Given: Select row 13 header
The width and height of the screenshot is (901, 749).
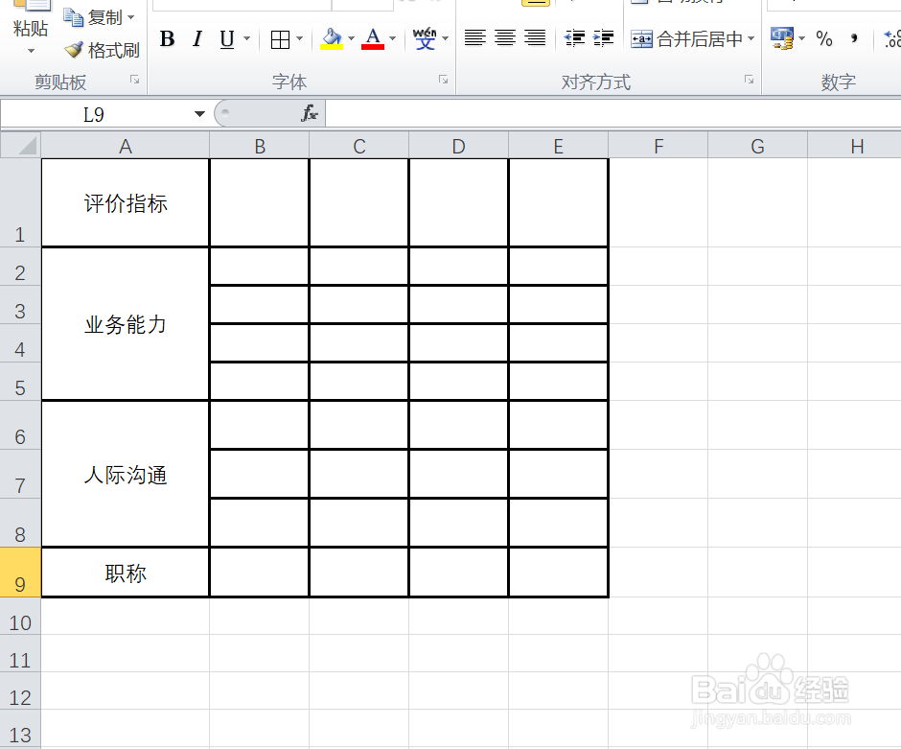Looking at the screenshot, I should coord(20,729).
